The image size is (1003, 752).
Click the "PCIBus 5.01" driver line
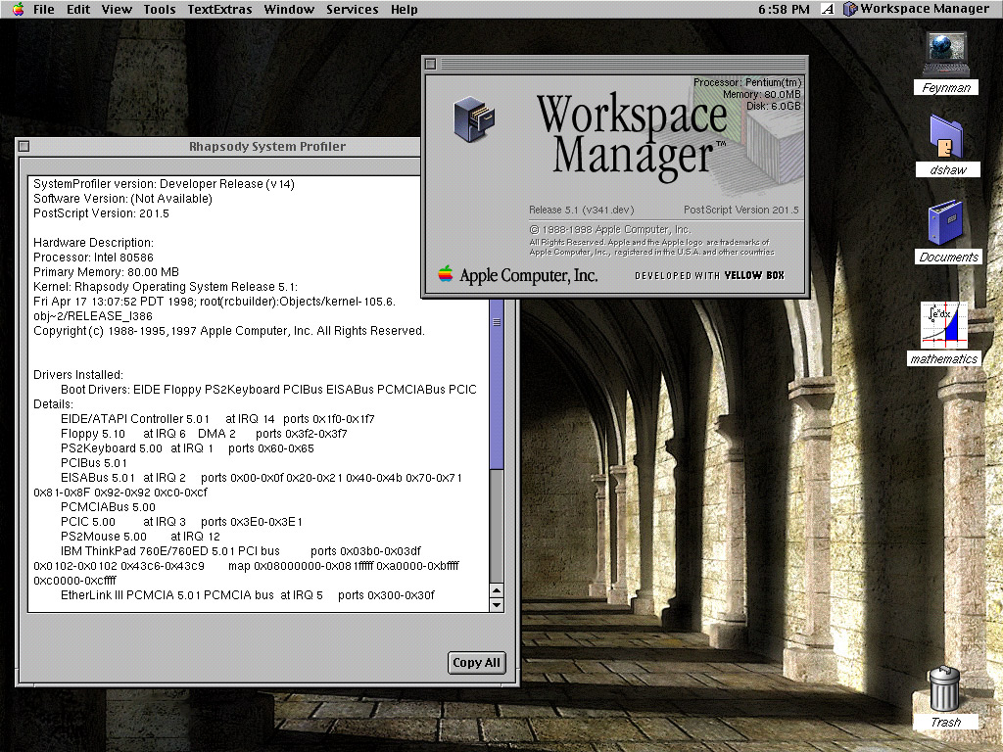click(x=93, y=463)
